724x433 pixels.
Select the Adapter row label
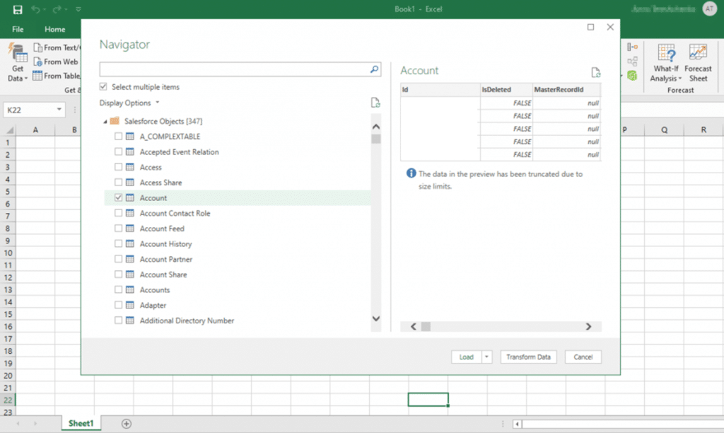[153, 305]
